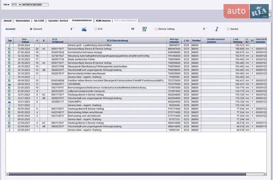Click the FIN number input field

pos(35,5)
